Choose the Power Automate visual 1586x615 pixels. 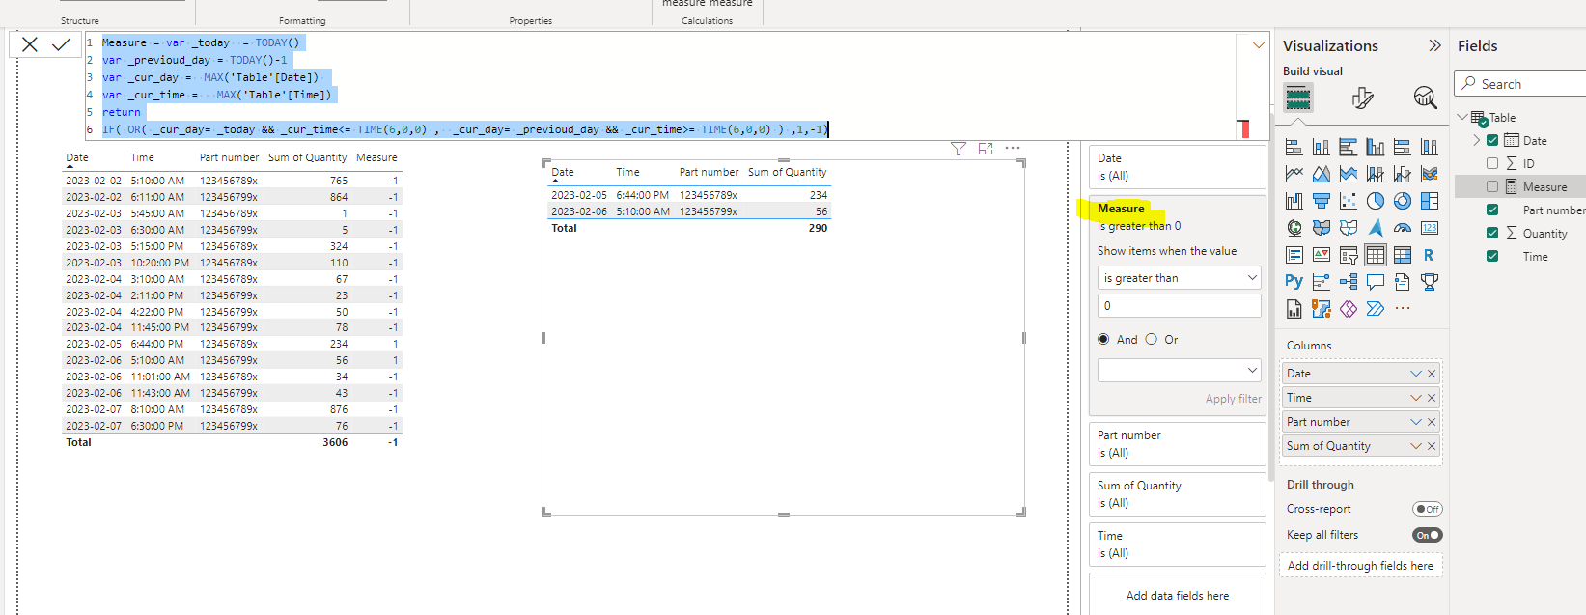[1376, 309]
